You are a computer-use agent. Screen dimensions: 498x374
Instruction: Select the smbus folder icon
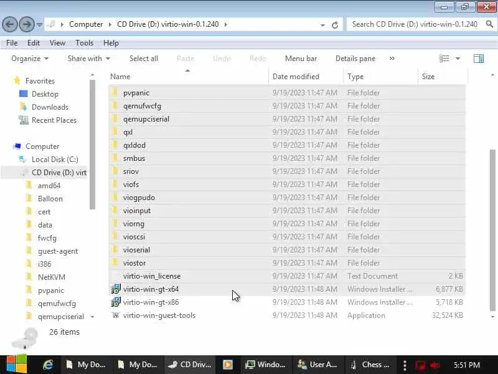tap(115, 158)
